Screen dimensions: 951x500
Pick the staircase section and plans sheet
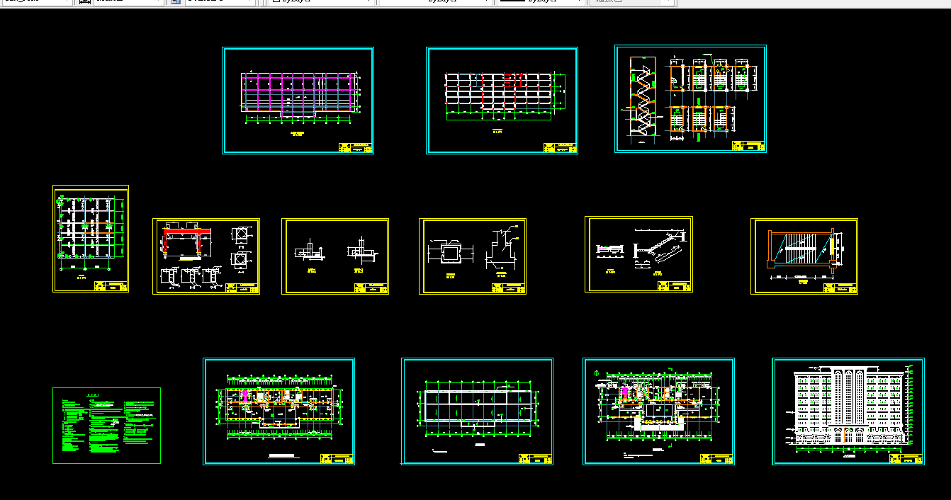click(691, 98)
